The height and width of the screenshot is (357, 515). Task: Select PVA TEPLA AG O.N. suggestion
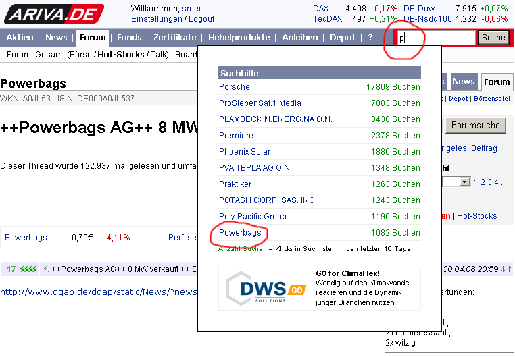[x=255, y=168]
